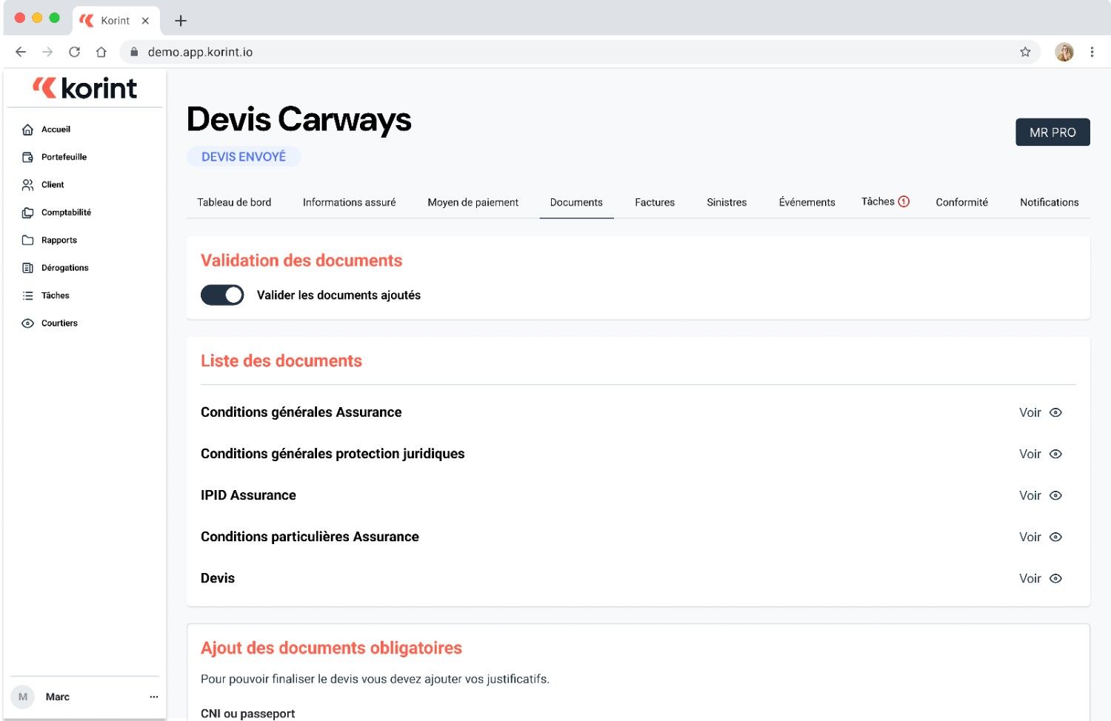The height and width of the screenshot is (721, 1111).
Task: Click the red Tâches notification badge
Action: (904, 201)
